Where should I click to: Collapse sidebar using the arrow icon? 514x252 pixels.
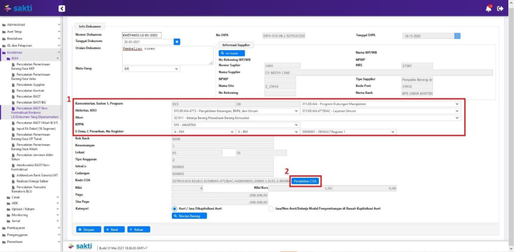pyautogui.click(x=62, y=8)
